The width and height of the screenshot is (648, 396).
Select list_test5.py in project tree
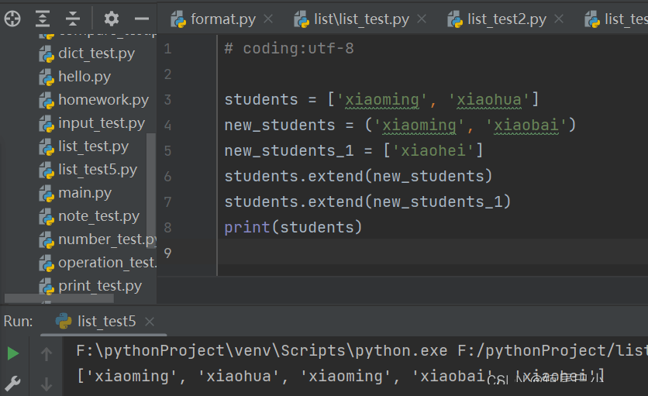98,170
